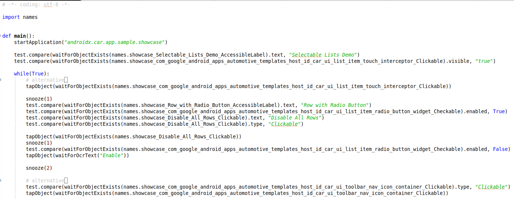
Task: Click the "Disable All Rows" string
Action: pyautogui.click(x=296, y=118)
